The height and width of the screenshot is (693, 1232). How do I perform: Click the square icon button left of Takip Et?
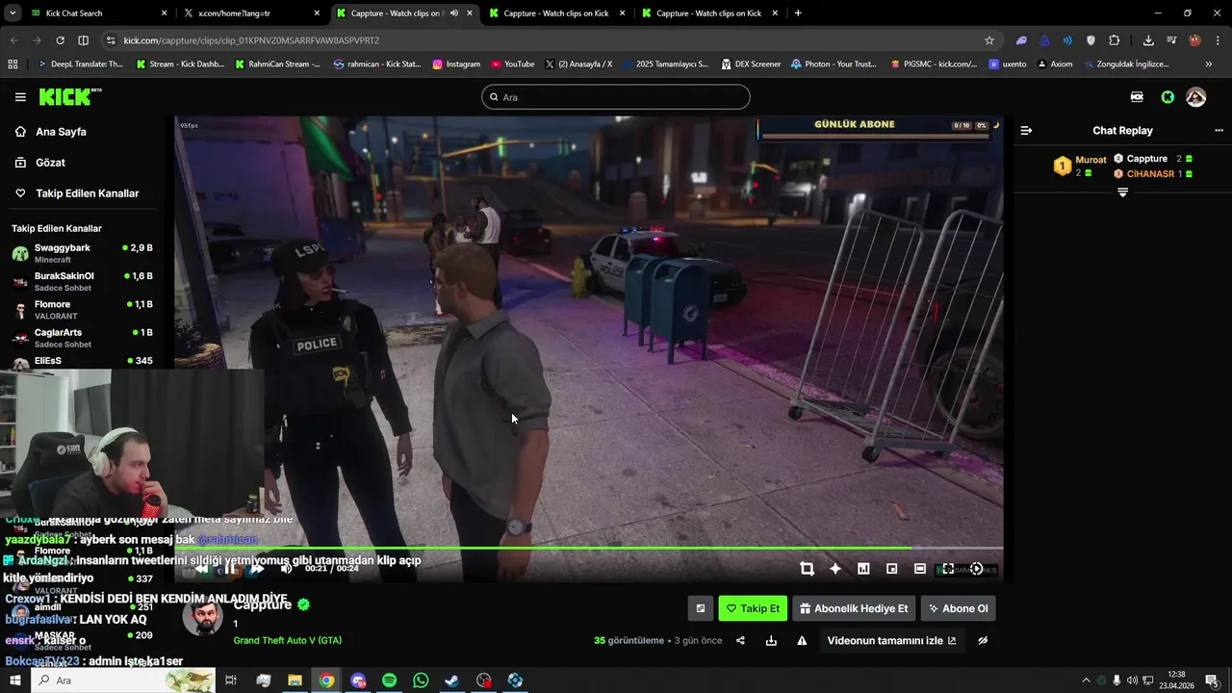[x=701, y=608]
